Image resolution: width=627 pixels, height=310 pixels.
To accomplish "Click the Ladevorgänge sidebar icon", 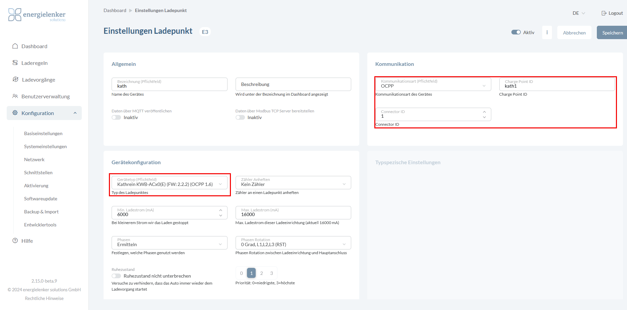I will pos(15,80).
